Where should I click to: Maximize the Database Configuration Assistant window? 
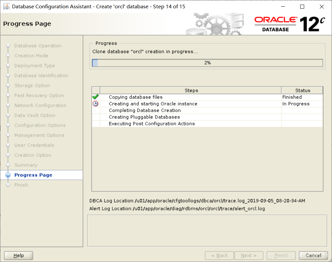302,7
